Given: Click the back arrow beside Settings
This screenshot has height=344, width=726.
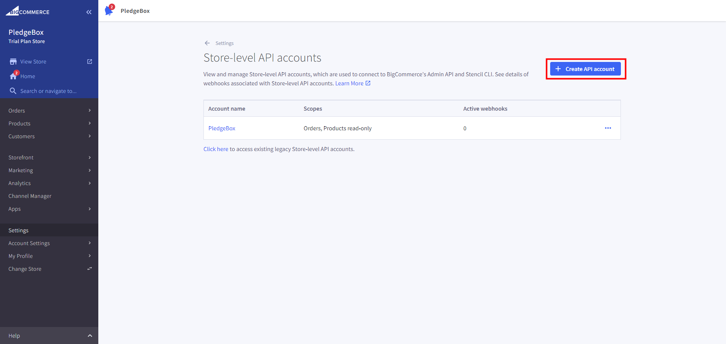Looking at the screenshot, I should (207, 43).
